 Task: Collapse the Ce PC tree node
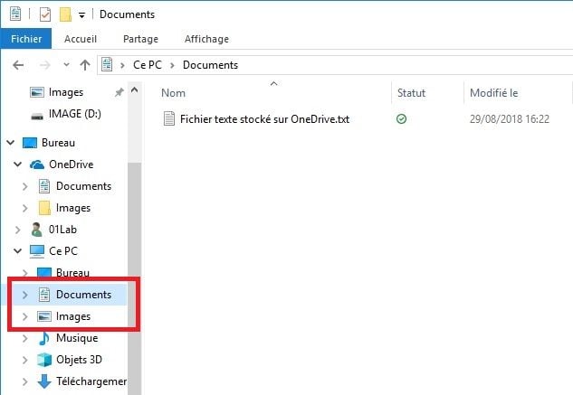pos(17,250)
